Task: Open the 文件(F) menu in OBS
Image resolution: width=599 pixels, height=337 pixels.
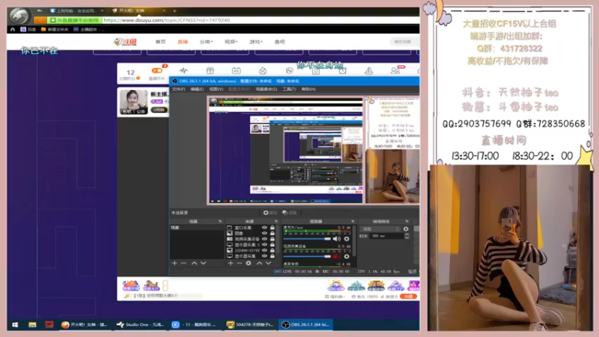Action: pos(178,89)
